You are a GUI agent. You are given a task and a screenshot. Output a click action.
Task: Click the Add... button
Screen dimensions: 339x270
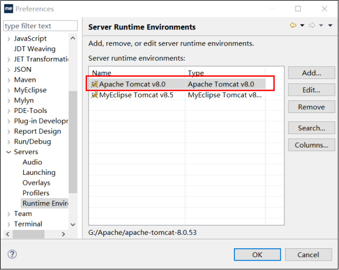click(311, 73)
